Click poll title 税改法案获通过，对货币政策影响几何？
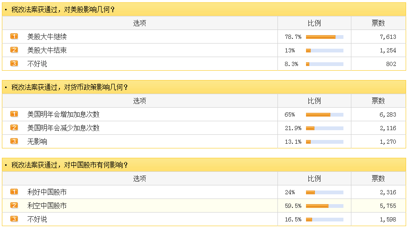The width and height of the screenshot is (408, 228). [x=69, y=87]
